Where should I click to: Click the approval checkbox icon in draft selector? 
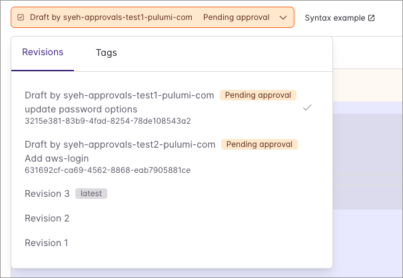21,17
